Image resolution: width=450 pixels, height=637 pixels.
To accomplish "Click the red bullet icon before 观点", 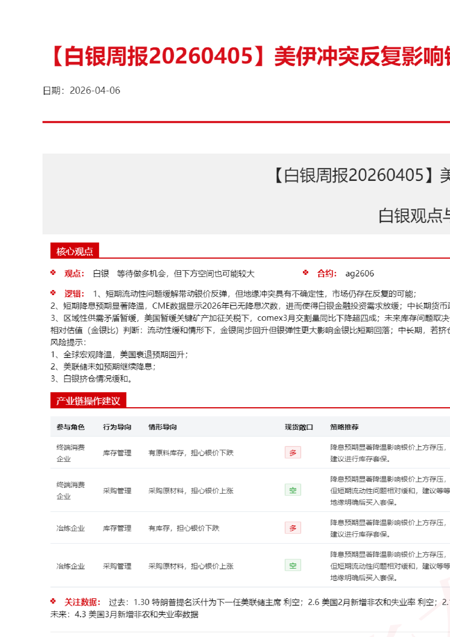I will (53, 273).
